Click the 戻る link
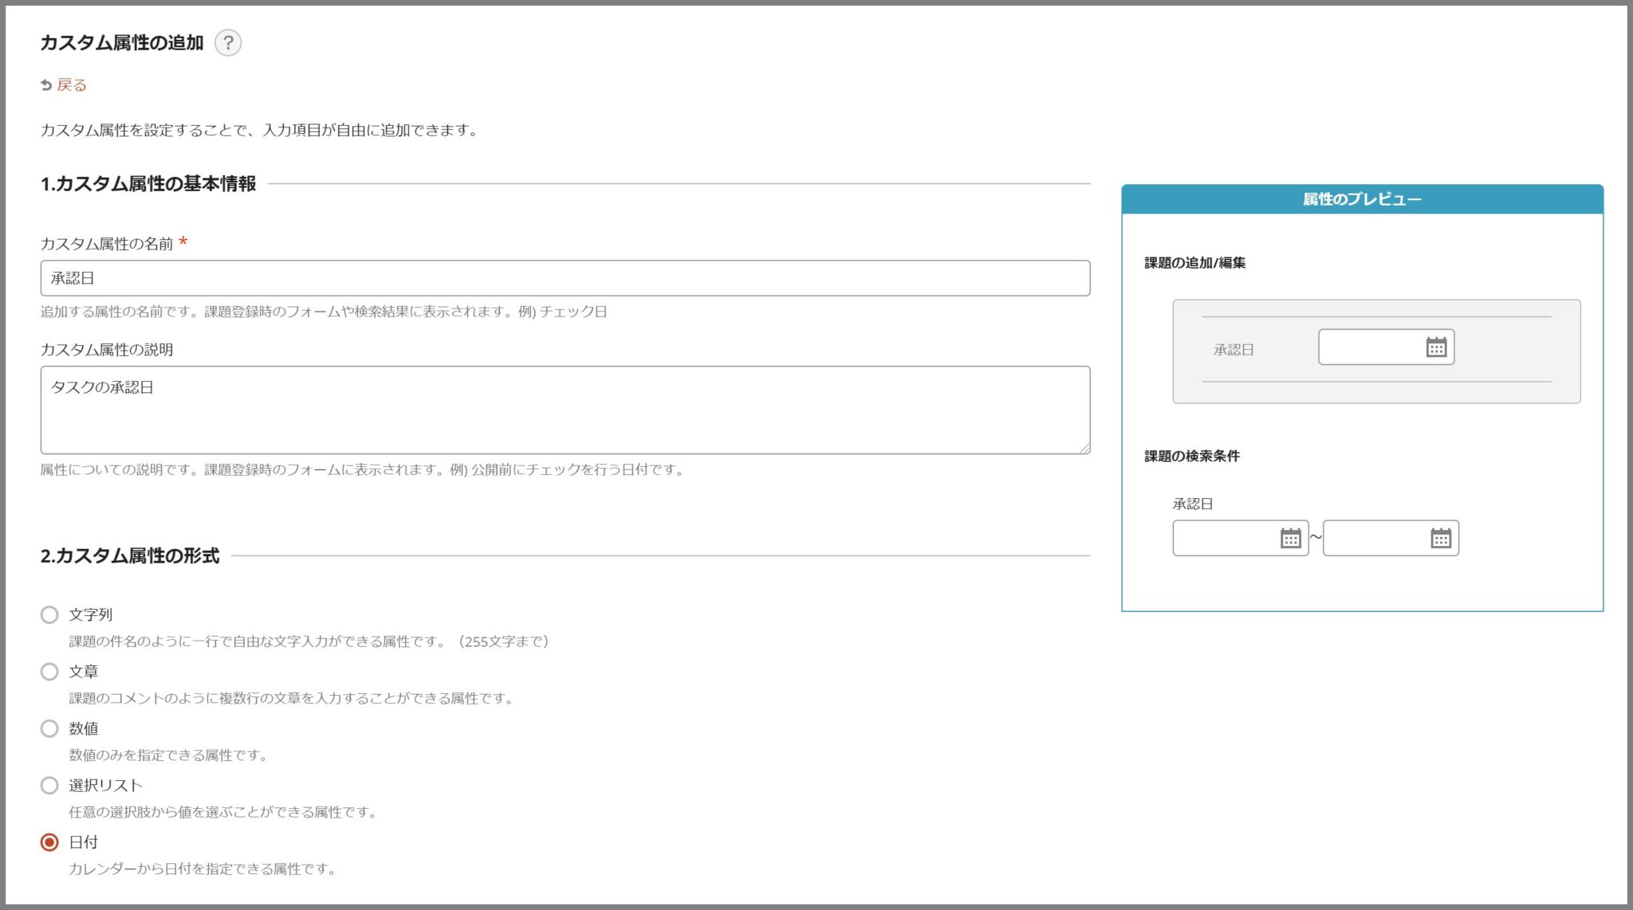The width and height of the screenshot is (1633, 910). (x=72, y=85)
